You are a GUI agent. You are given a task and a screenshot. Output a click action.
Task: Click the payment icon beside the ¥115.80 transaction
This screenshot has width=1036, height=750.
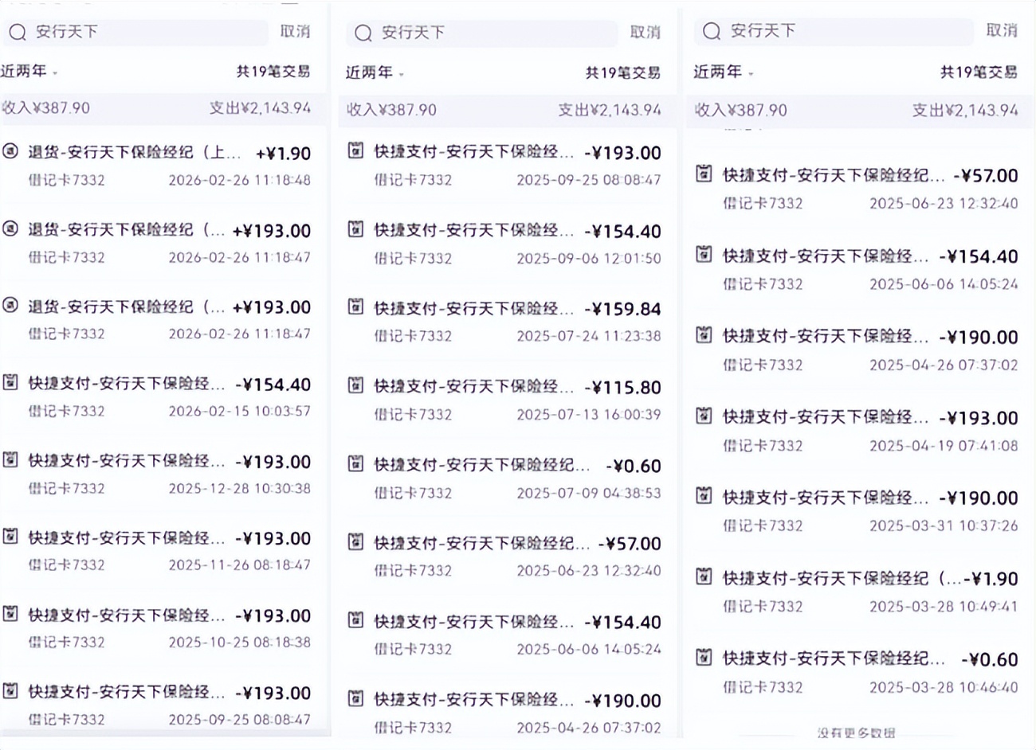(x=356, y=386)
